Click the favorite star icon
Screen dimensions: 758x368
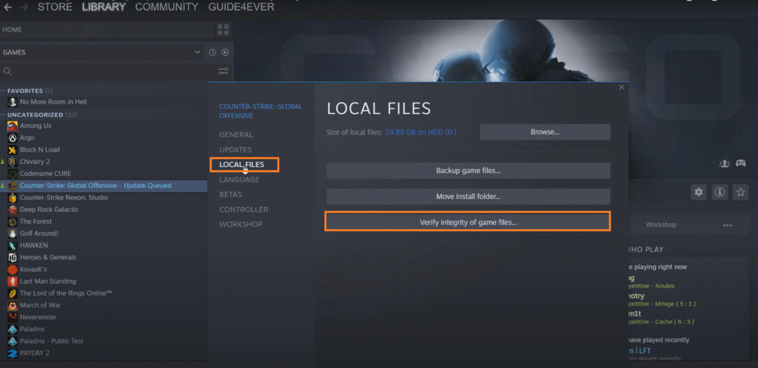coord(739,192)
